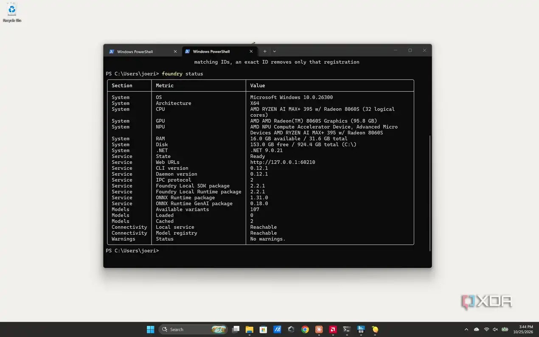
Task: Open the red AMD software icon
Action: (x=333, y=329)
